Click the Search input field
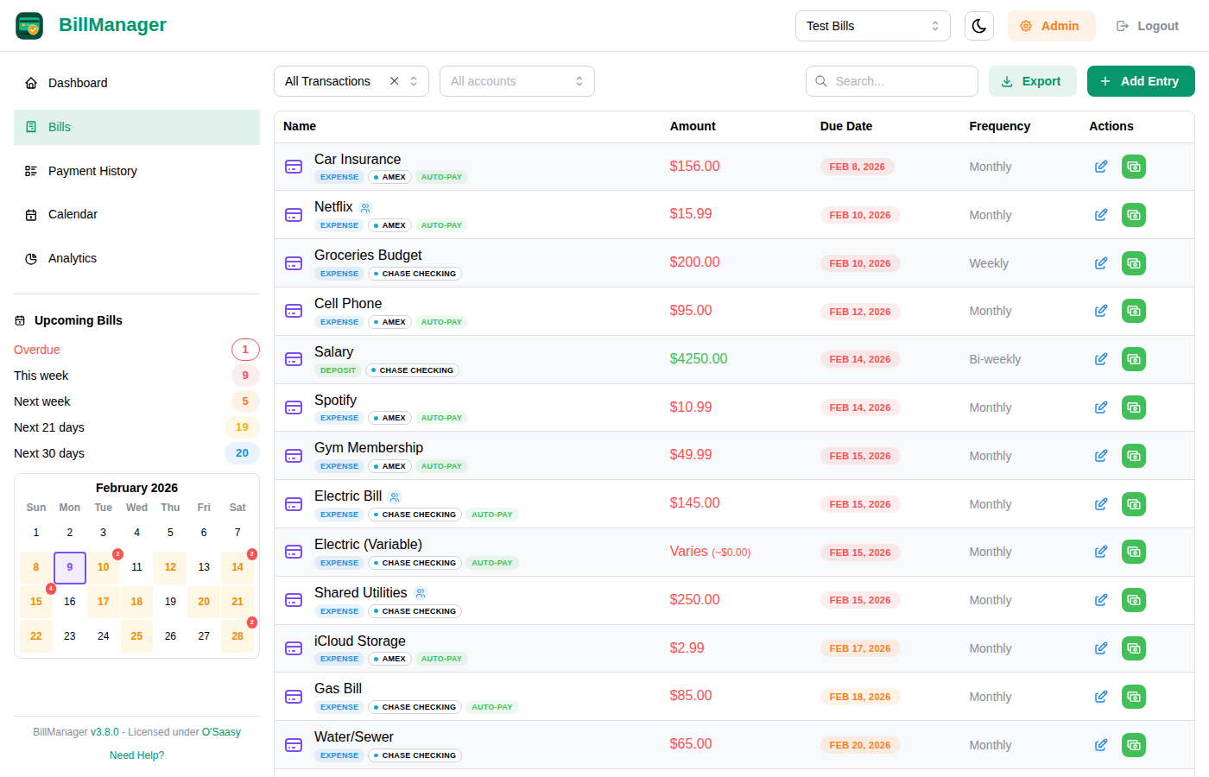This screenshot has width=1209, height=777. 898,81
